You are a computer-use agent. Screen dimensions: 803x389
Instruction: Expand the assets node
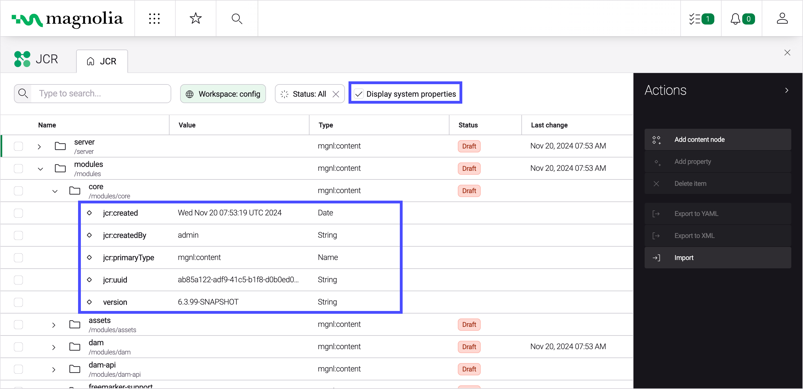tap(54, 325)
